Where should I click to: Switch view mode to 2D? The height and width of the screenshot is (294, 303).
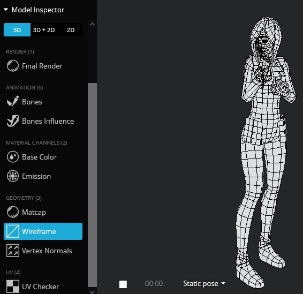point(71,30)
